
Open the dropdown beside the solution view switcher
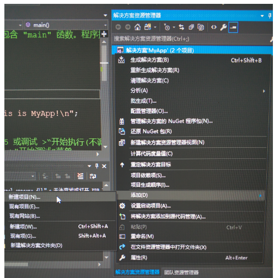[155, 27]
